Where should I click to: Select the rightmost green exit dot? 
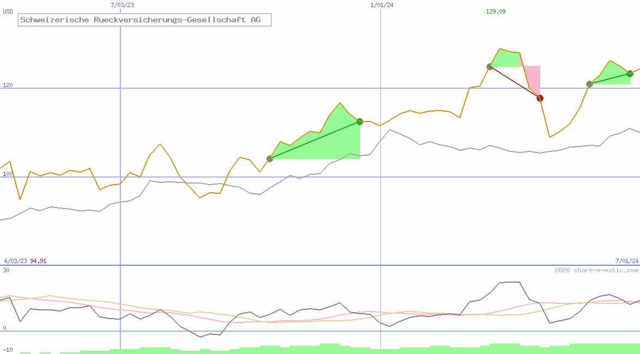630,74
